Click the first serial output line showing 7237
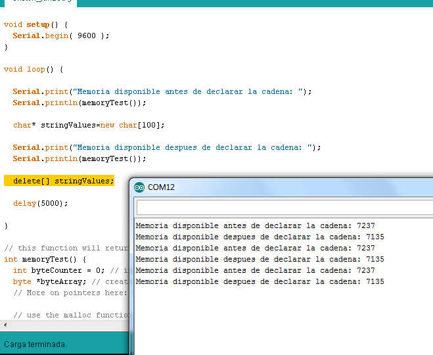Image resolution: width=433 pixels, height=355 pixels. [255, 225]
